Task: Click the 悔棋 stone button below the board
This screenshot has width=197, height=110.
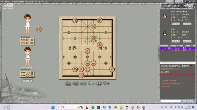Action: (91, 83)
